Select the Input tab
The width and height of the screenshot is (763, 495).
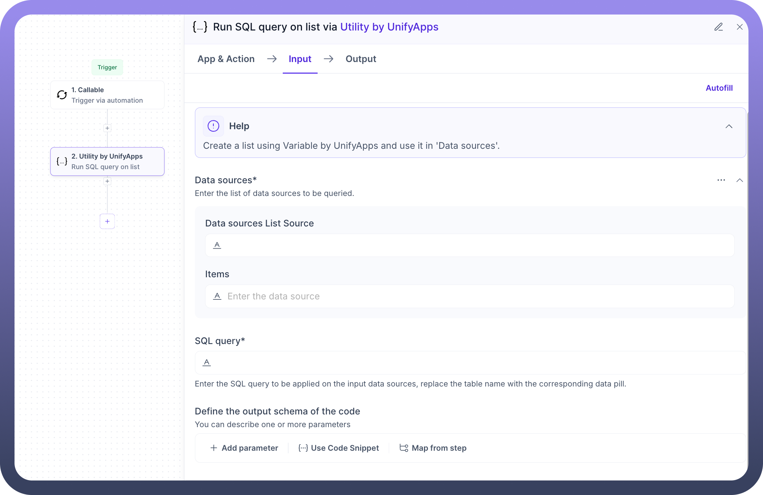click(300, 59)
